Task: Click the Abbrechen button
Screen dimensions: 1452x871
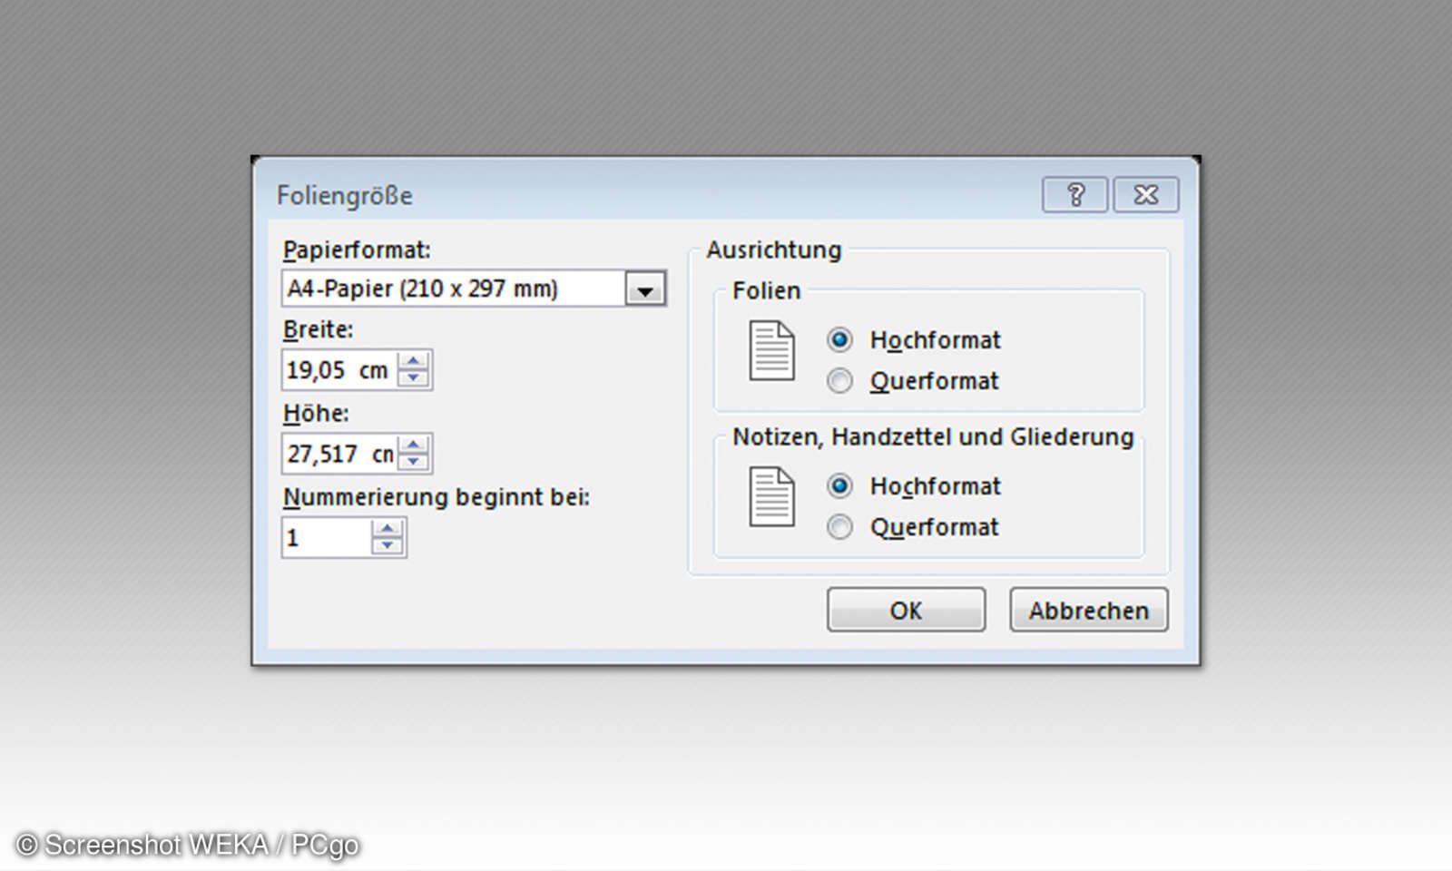Action: coord(1089,610)
